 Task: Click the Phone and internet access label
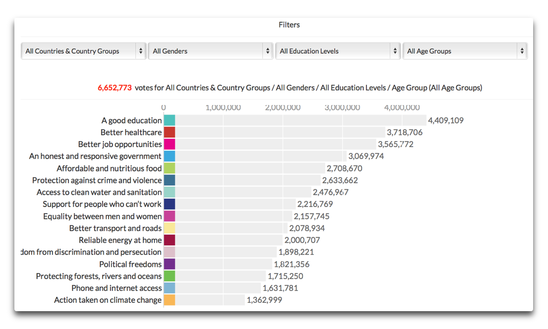pos(117,288)
